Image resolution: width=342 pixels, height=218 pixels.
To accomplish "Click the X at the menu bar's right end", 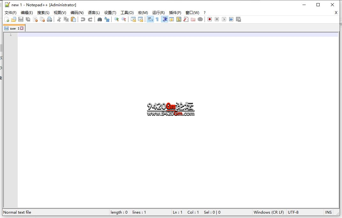I will (x=336, y=13).
